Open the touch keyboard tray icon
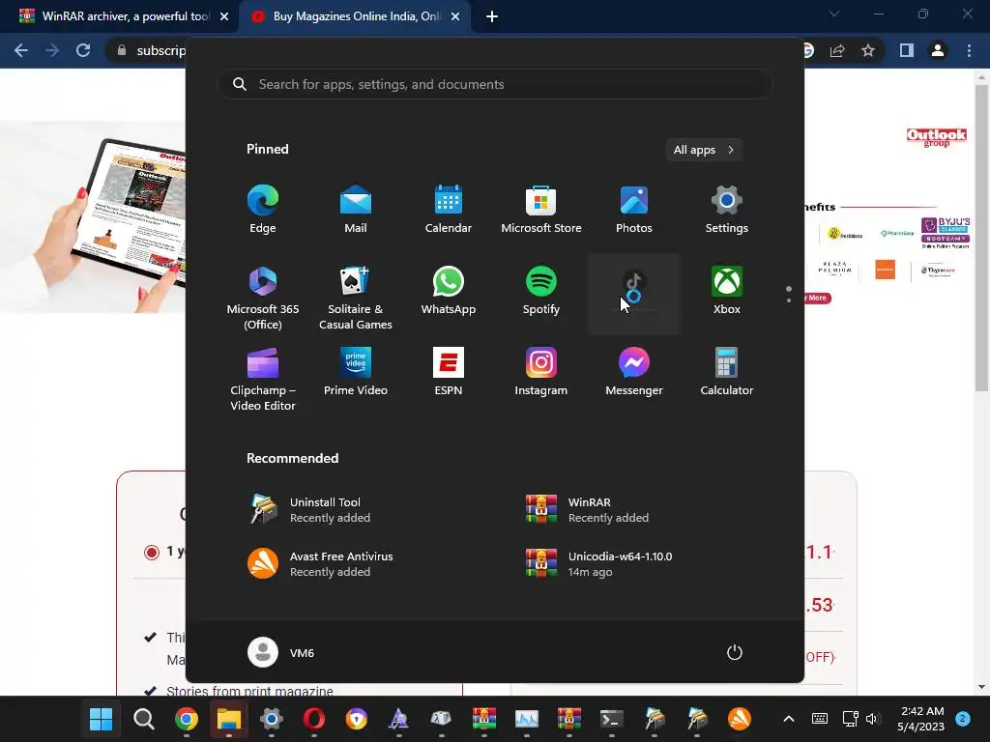The width and height of the screenshot is (990, 742). point(820,719)
